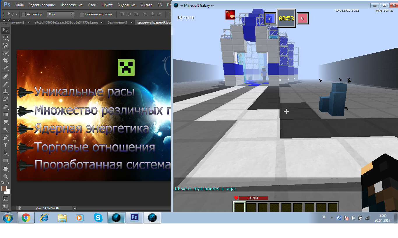Open Move tool preset picker arrow
The height and width of the screenshot is (238, 398).
point(17,14)
